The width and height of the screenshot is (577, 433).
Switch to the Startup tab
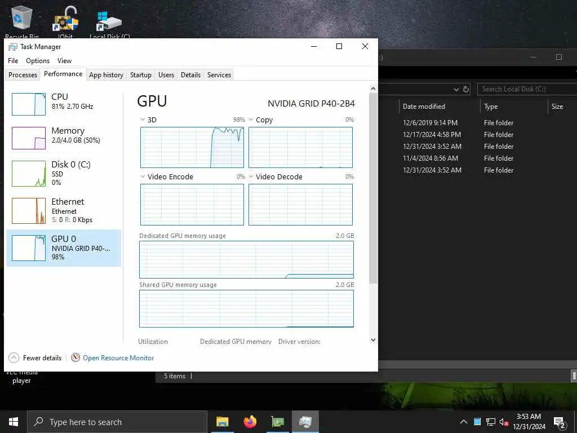click(140, 75)
